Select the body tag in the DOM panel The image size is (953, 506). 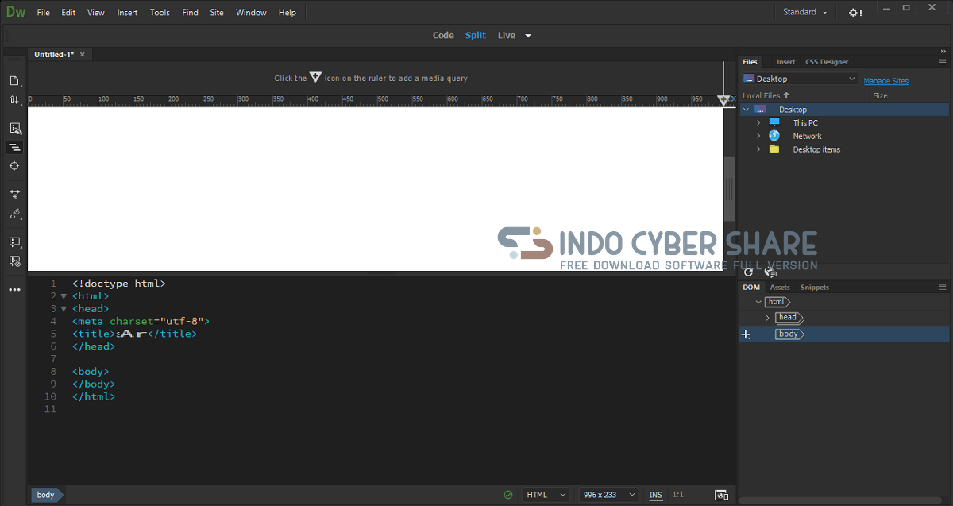click(789, 334)
